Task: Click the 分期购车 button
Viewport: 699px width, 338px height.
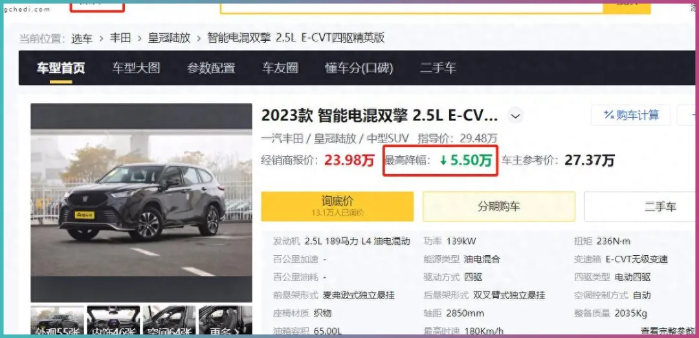Action: click(499, 206)
